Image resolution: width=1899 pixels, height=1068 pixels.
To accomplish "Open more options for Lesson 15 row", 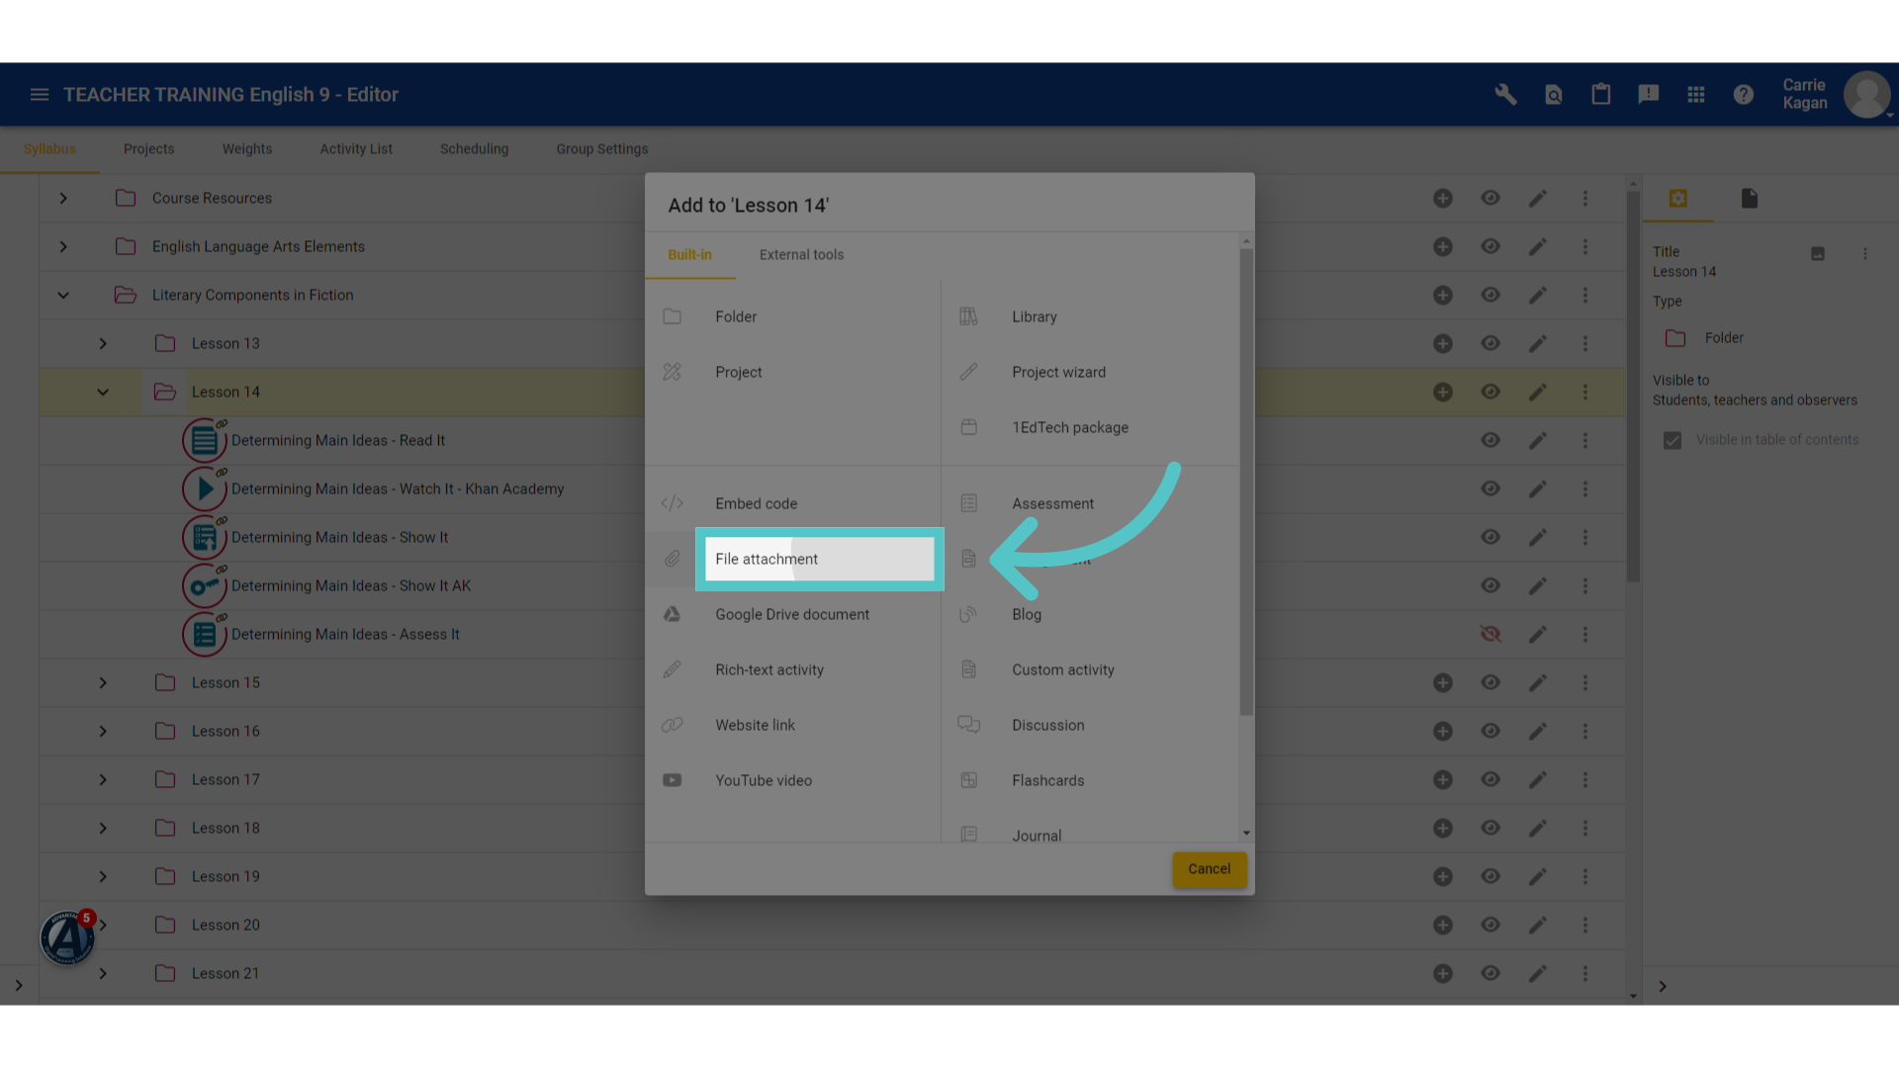I will [x=1585, y=683].
